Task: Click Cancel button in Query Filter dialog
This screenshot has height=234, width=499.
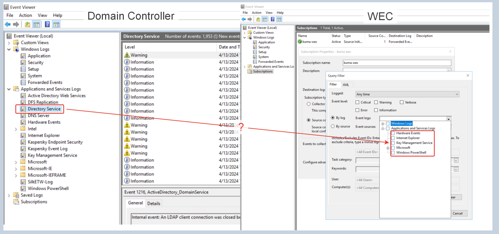Action: [457, 213]
